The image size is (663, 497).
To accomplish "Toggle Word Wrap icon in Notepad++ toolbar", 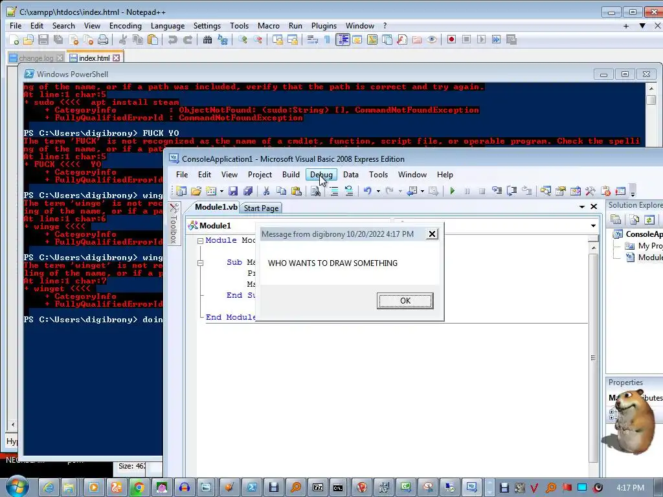I will [x=313, y=39].
